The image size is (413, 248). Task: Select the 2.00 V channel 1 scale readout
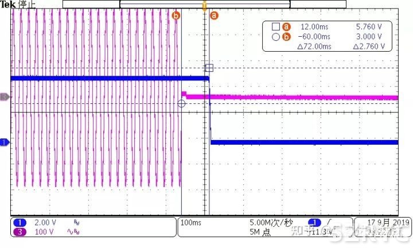click(x=44, y=223)
